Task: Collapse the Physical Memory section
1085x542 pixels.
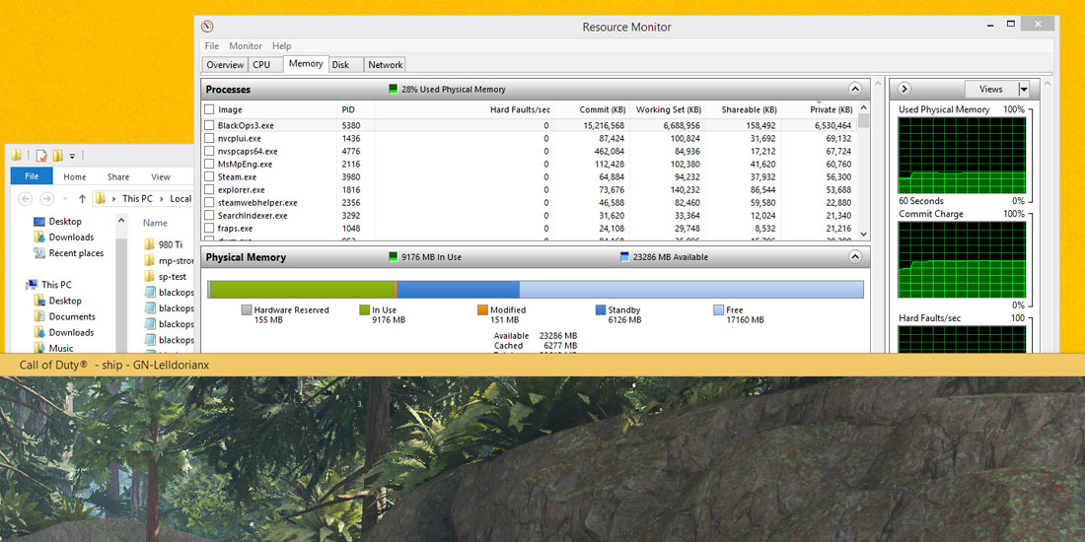Action: (x=855, y=257)
